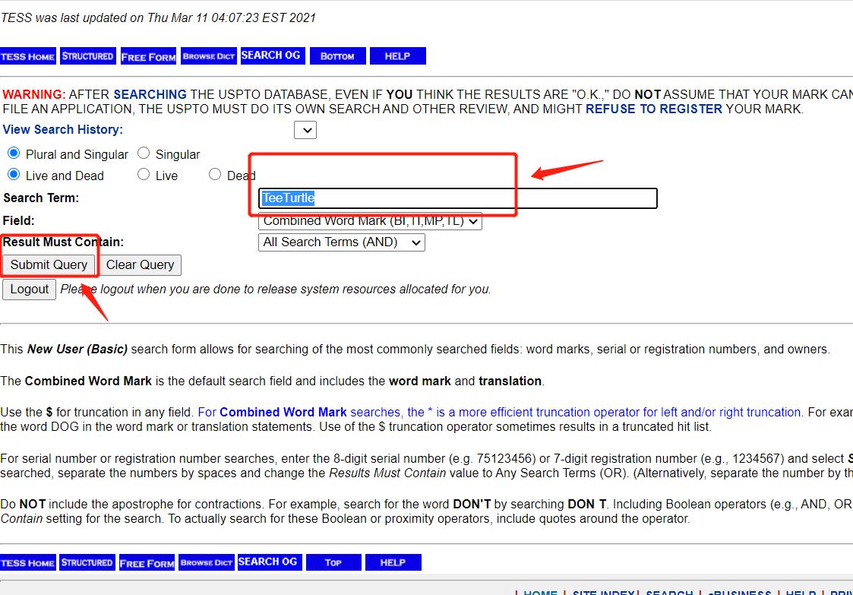This screenshot has width=853, height=595.
Task: Select the SEARCHING word in the warning
Action: click(x=150, y=94)
